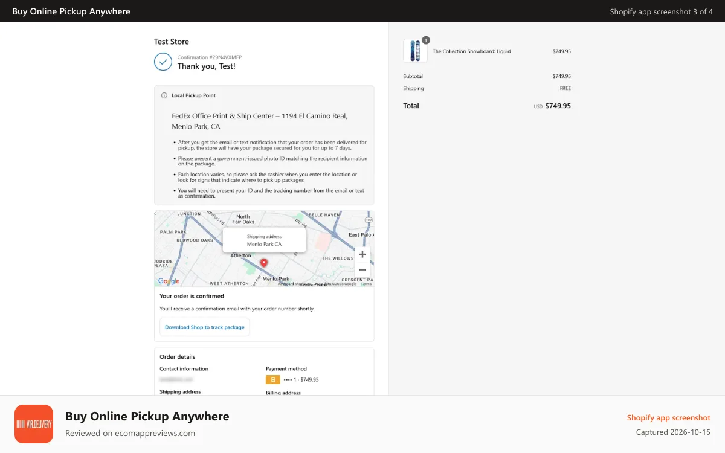The height and width of the screenshot is (453, 725).
Task: Click the bullet about secured up to 7 days
Action: [272, 145]
